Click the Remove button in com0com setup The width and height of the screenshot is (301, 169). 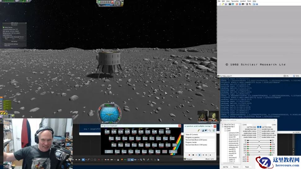236,167
